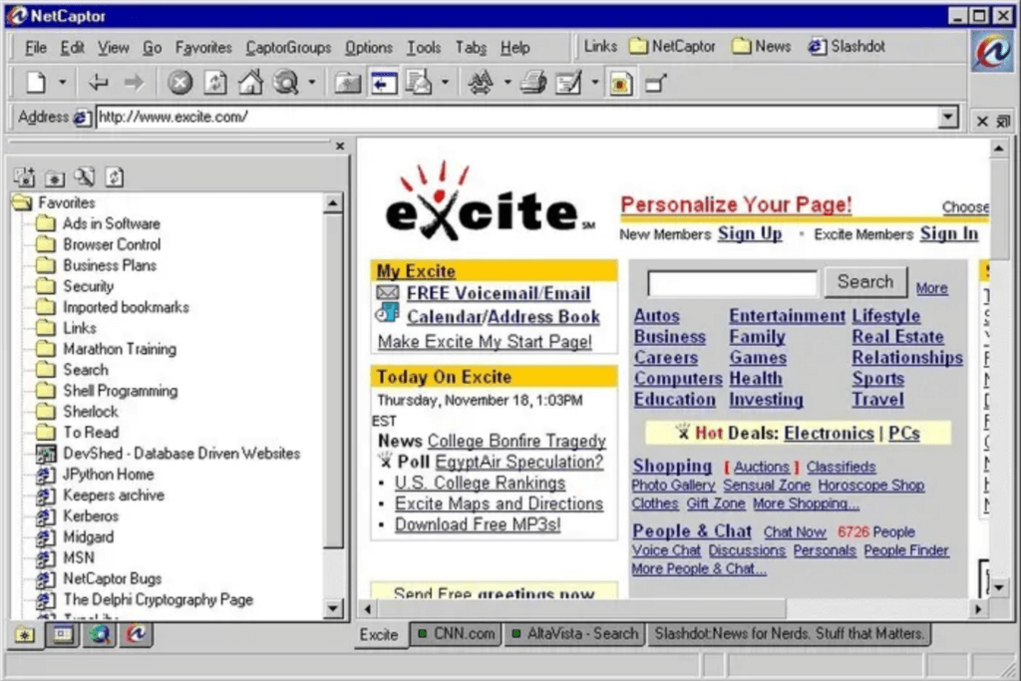Click the Stop loading toolbar icon
Screen dimensions: 1021x681
[179, 83]
